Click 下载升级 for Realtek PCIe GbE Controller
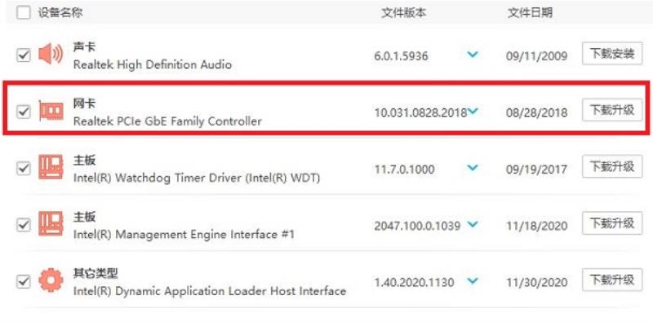Viewport: 653px width, 322px height. (x=612, y=110)
